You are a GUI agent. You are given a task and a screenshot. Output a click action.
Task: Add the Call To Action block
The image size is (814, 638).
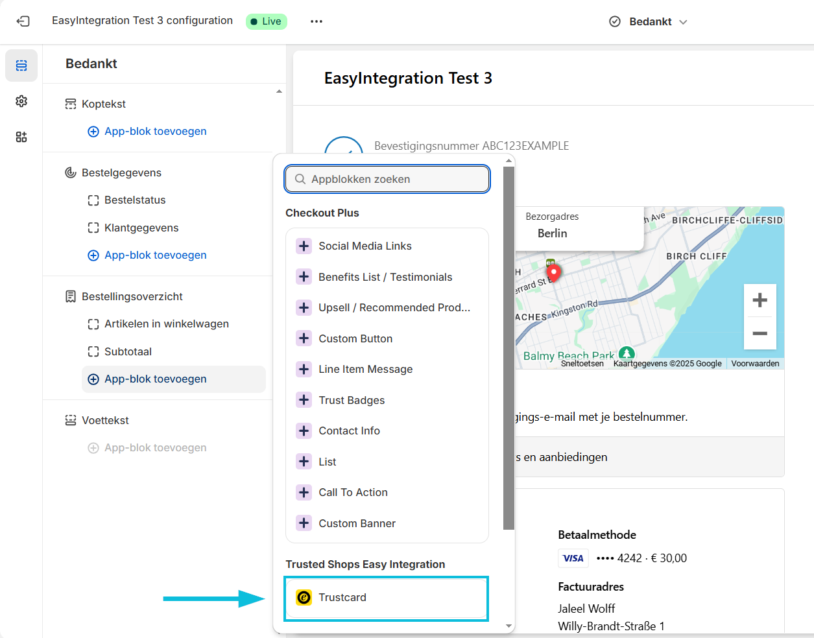[x=353, y=492]
